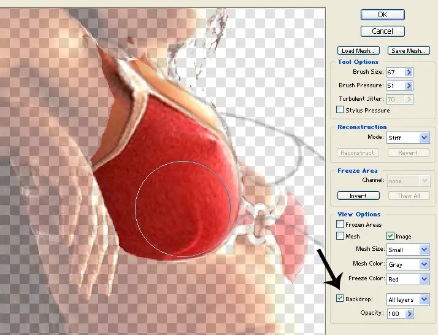Click inside the circular brush cursor on the preview
Screen dimensions: 438x335
click(183, 209)
